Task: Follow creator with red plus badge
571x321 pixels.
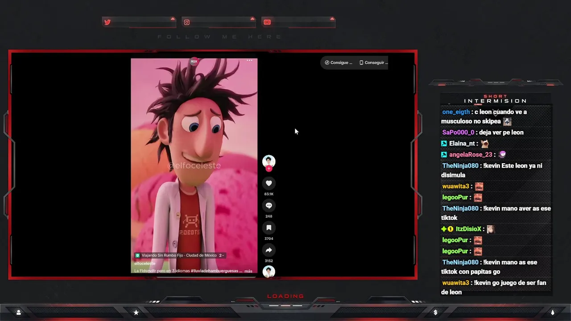Action: coord(269,169)
